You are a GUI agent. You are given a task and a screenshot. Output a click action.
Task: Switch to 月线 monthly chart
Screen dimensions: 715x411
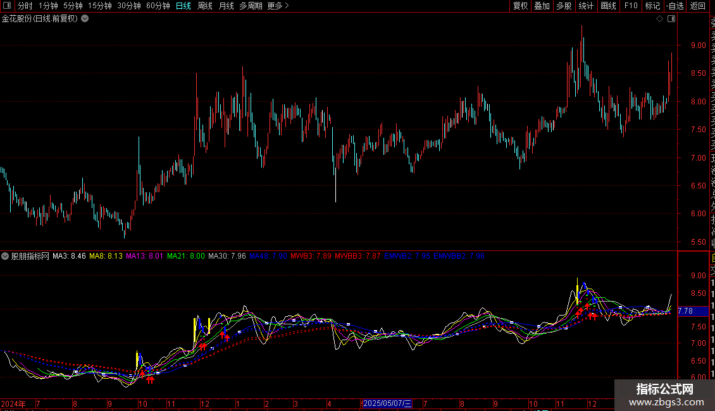(226, 6)
